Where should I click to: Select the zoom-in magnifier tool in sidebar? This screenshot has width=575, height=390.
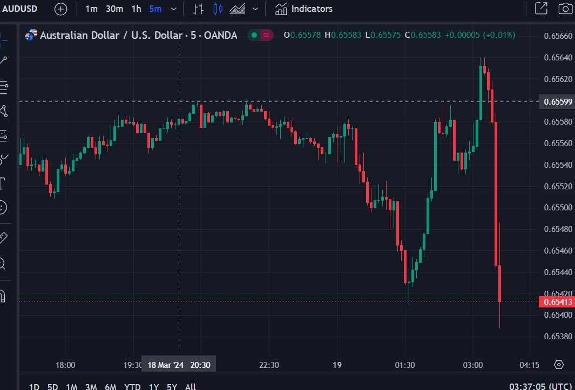click(x=3, y=263)
